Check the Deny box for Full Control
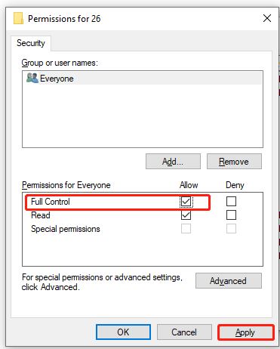Screen dimensions: 280x349 point(231,202)
